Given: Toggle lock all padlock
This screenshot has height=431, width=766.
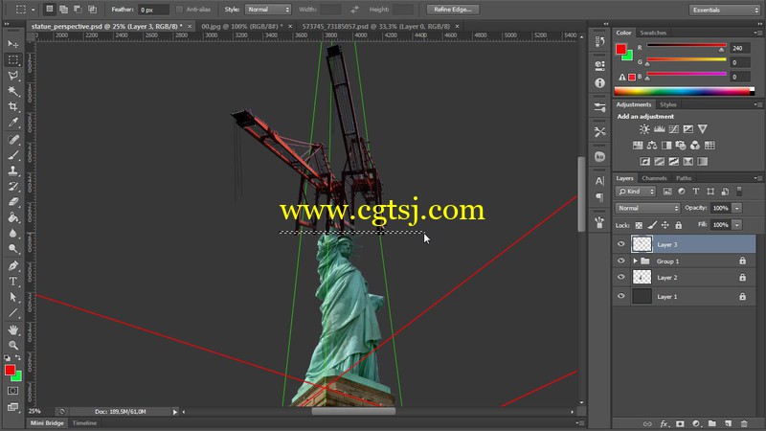Looking at the screenshot, I should point(679,225).
